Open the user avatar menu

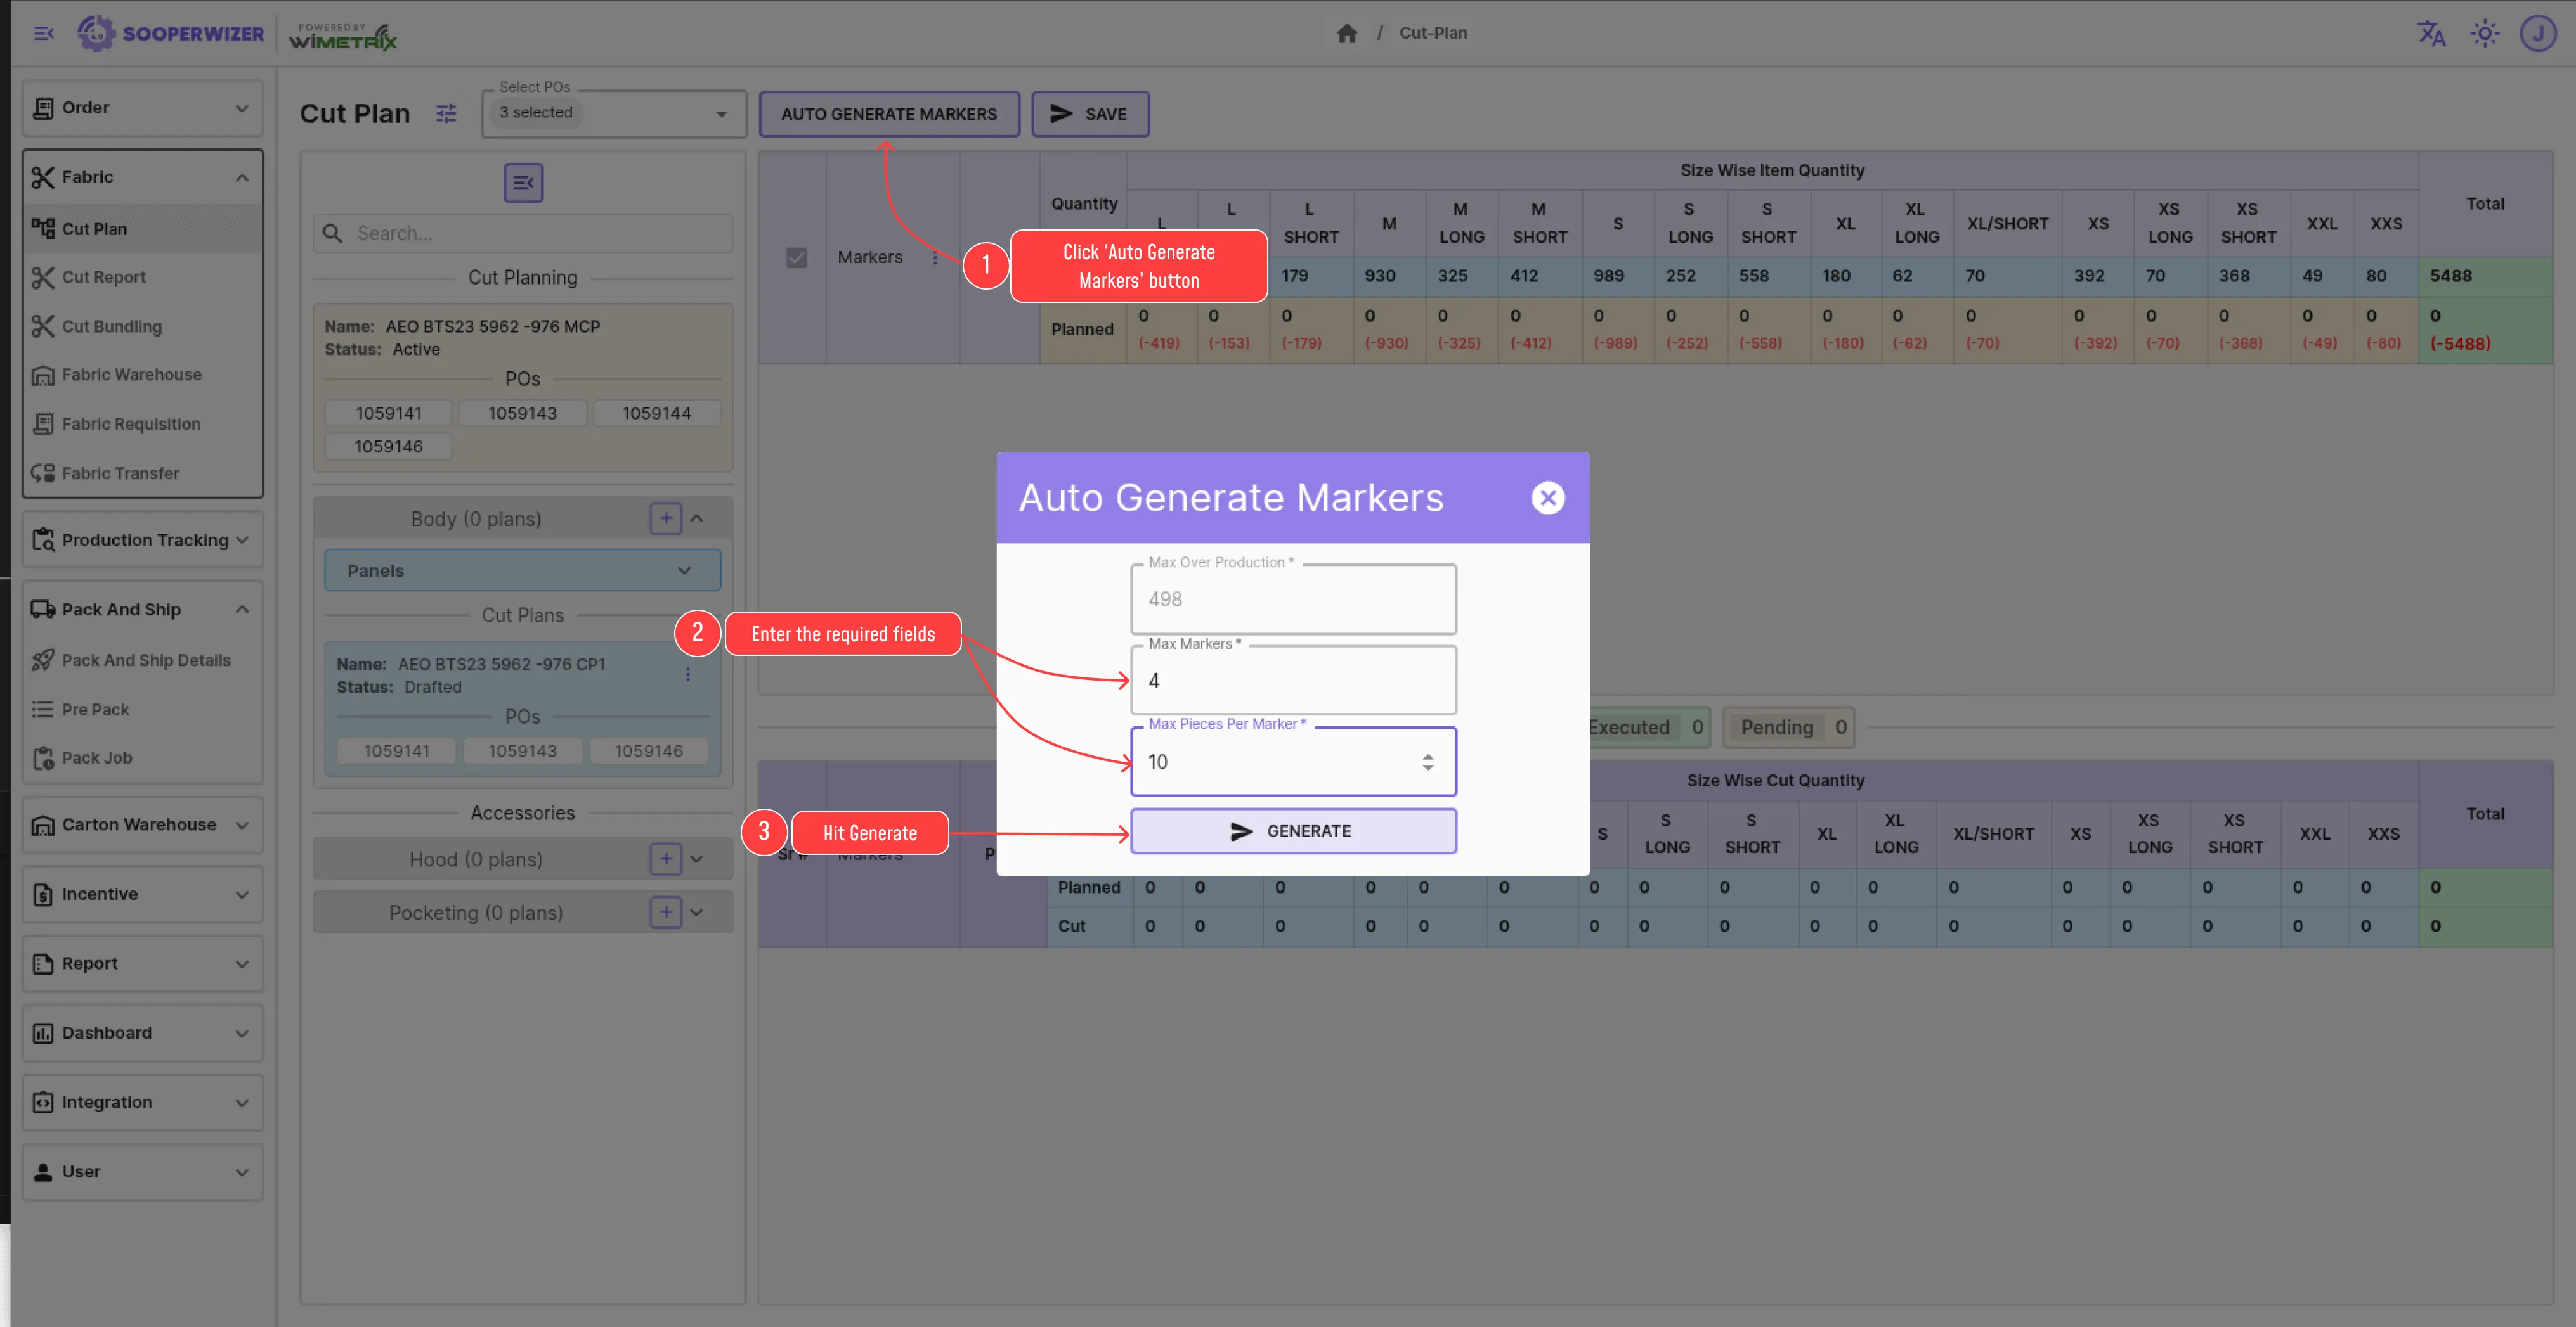coord(2539,33)
